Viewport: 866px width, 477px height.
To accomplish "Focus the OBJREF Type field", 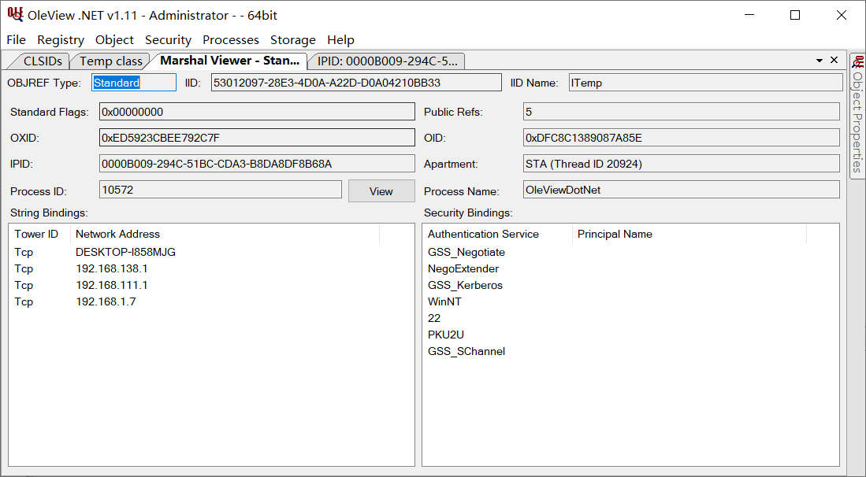I will tap(134, 83).
